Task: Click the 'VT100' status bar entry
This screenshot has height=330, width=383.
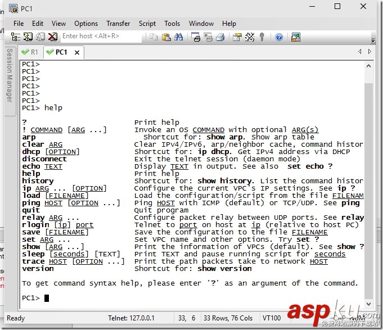Action: (272, 318)
